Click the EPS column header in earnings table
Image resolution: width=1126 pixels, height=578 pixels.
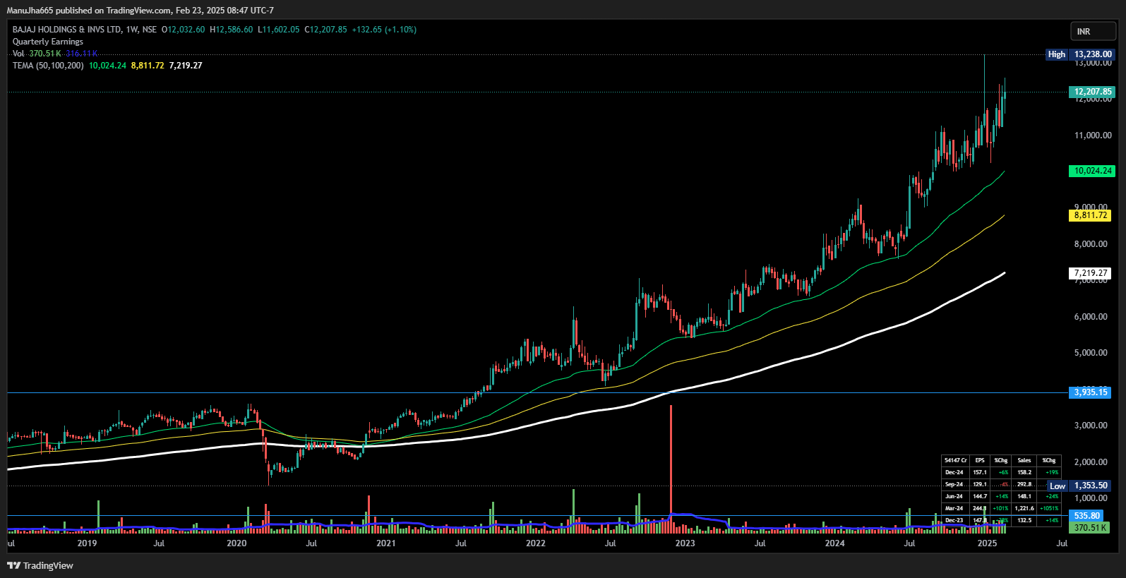(980, 460)
